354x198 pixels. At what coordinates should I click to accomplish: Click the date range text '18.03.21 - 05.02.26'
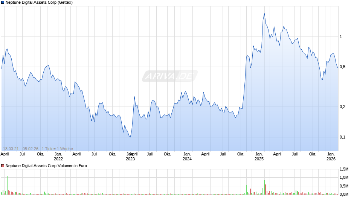point(21,149)
